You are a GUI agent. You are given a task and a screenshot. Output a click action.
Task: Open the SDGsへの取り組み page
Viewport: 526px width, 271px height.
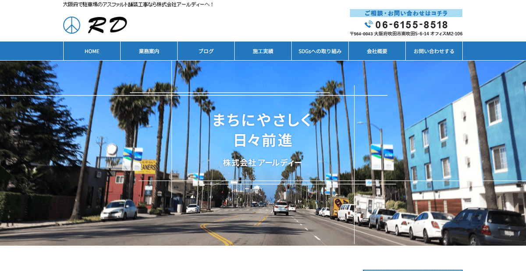[320, 51]
